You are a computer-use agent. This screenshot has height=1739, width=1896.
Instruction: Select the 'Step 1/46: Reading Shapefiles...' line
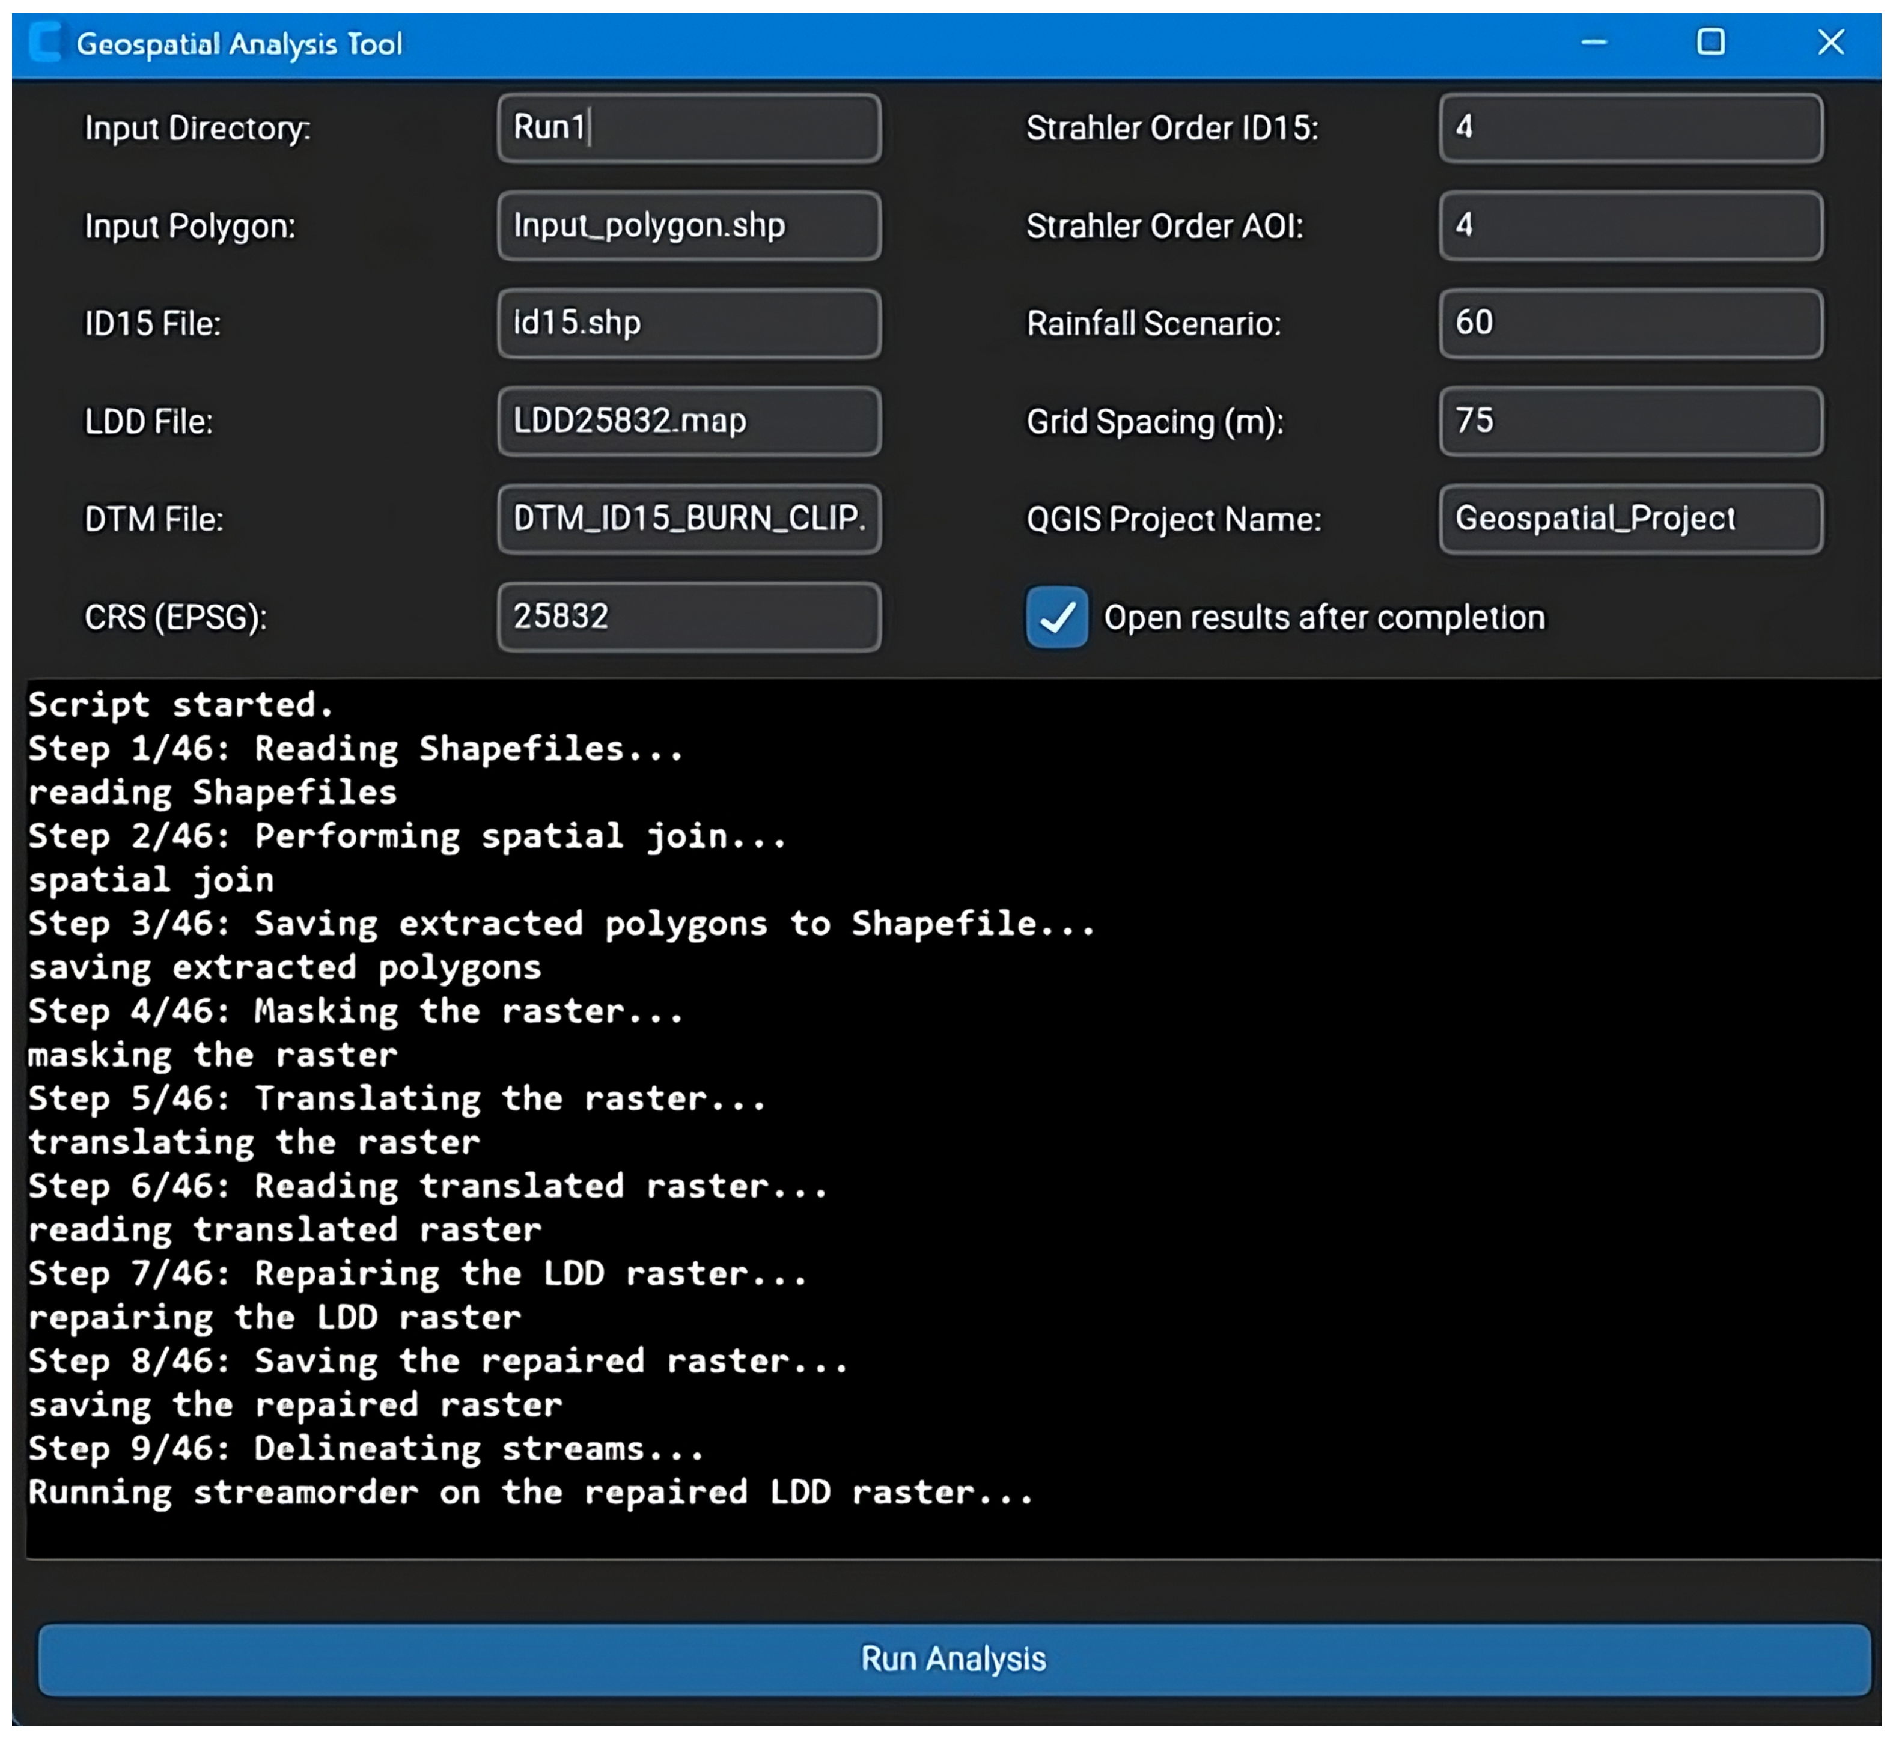(x=356, y=749)
